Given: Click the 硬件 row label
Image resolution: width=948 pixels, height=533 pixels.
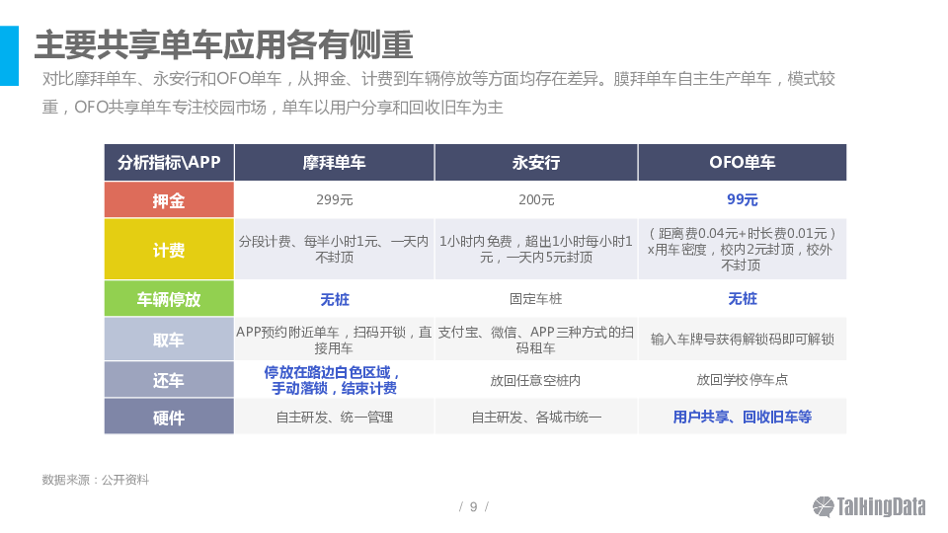Looking at the screenshot, I should click(x=169, y=418).
